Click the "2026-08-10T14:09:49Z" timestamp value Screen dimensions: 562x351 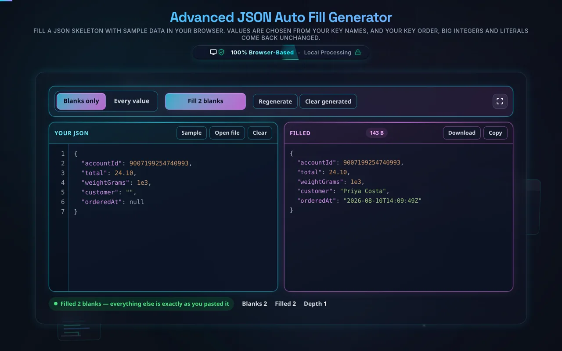382,201
